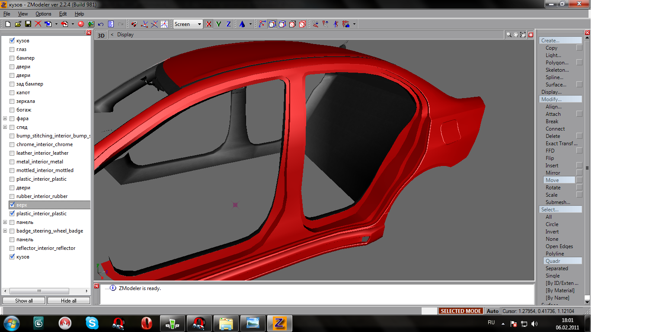Click the horizontal scrollbar in object list
This screenshot has width=659, height=332.
39,291
